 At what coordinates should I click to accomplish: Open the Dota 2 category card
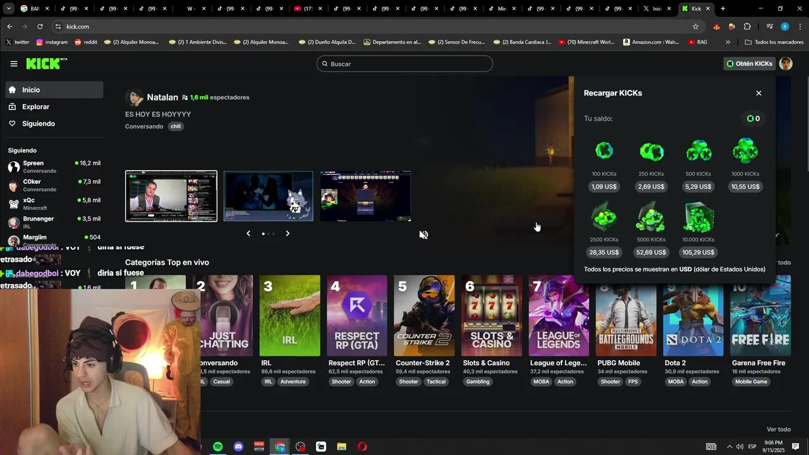[693, 315]
